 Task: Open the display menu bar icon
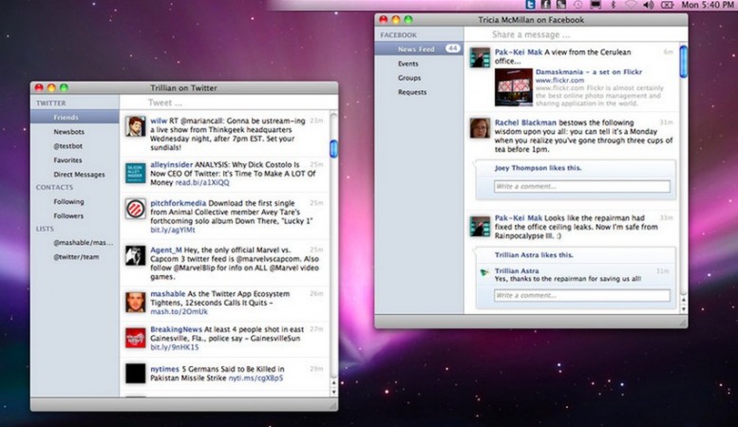(596, 5)
